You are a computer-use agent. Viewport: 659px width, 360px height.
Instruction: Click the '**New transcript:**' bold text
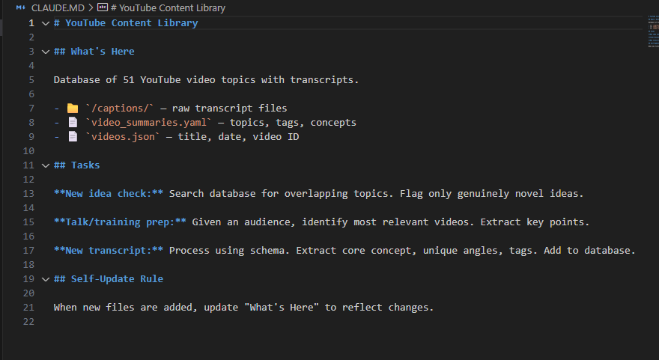109,251
